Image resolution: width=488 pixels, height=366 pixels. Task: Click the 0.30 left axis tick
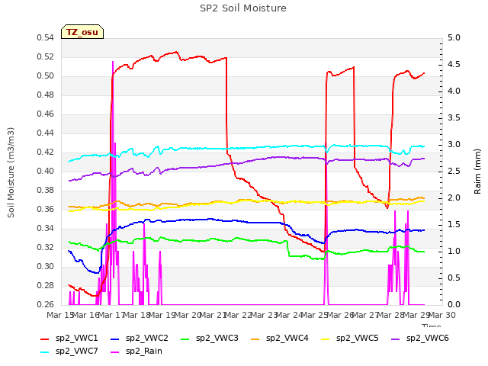(x=46, y=266)
